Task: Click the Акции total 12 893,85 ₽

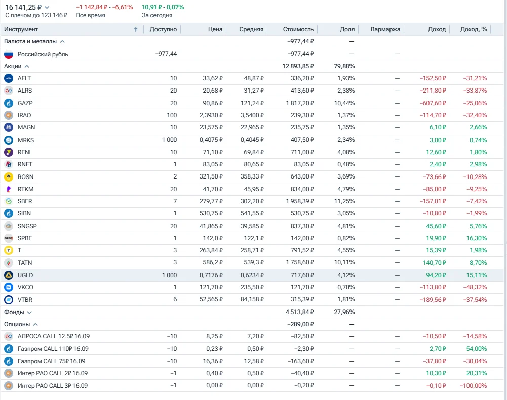Action: 298,66
